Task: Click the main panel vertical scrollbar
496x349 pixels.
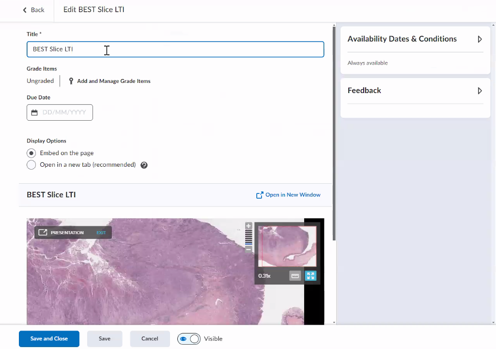Action: (334, 133)
